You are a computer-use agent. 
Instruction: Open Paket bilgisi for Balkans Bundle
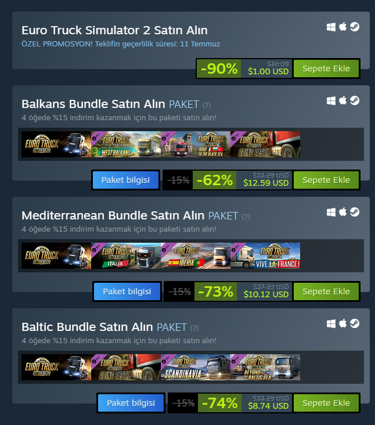pyautogui.click(x=125, y=180)
